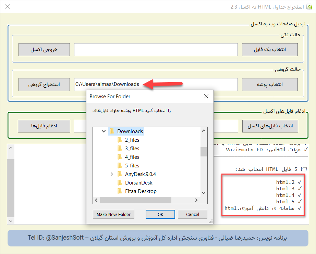Click the استخراج گروهی button
The height and width of the screenshot is (254, 316).
point(44,85)
